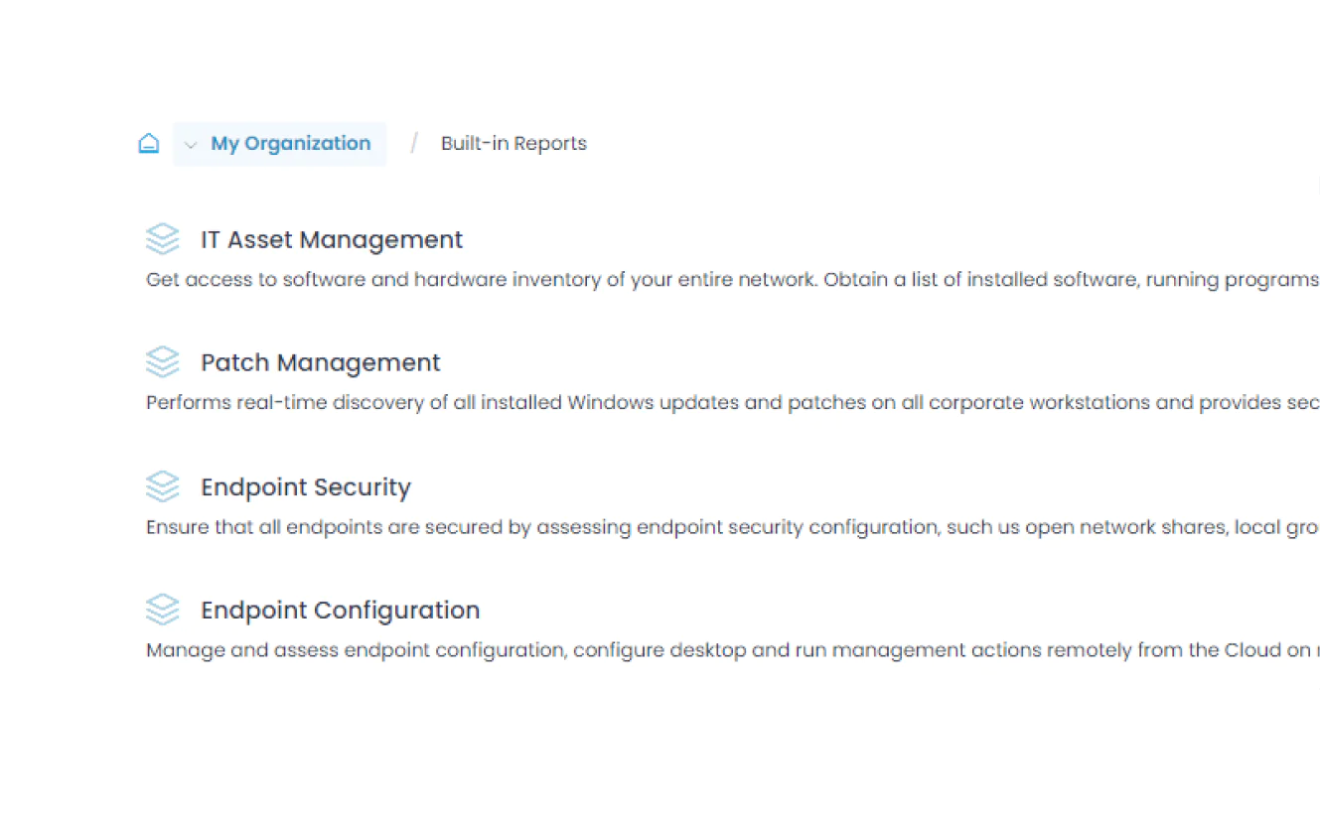
Task: Expand the chevron beside My Organization
Action: 191,145
